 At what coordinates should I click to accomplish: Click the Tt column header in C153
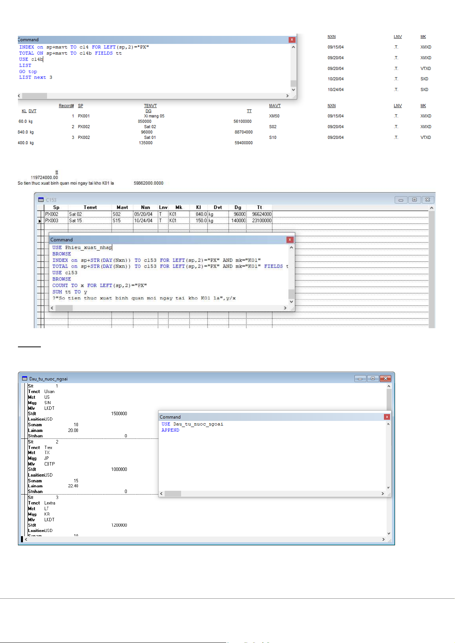pos(259,208)
